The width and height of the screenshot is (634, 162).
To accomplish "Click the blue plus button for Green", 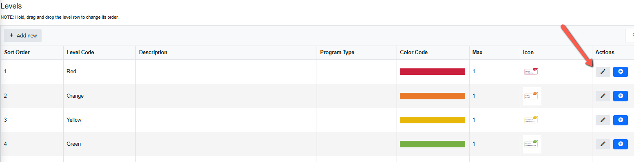I will (621, 144).
